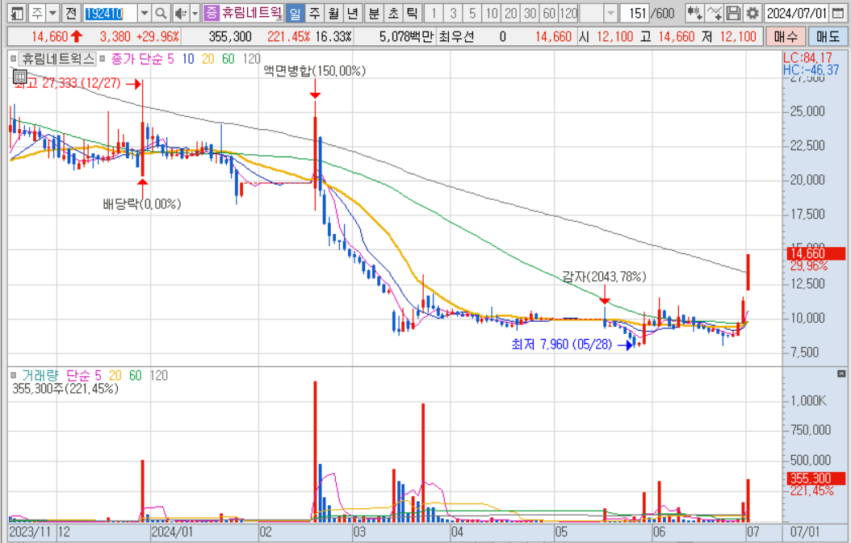This screenshot has width=851, height=543.
Task: Click the candle count field showing 151
Action: 635,13
